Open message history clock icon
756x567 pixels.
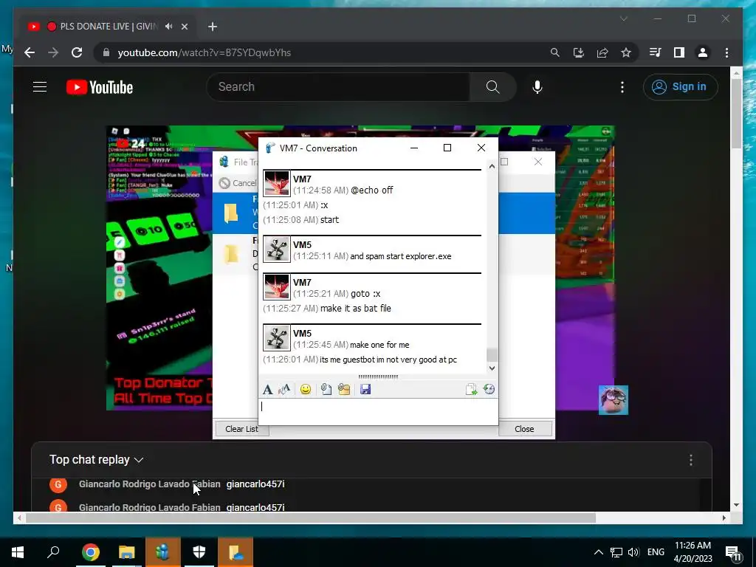coord(489,390)
